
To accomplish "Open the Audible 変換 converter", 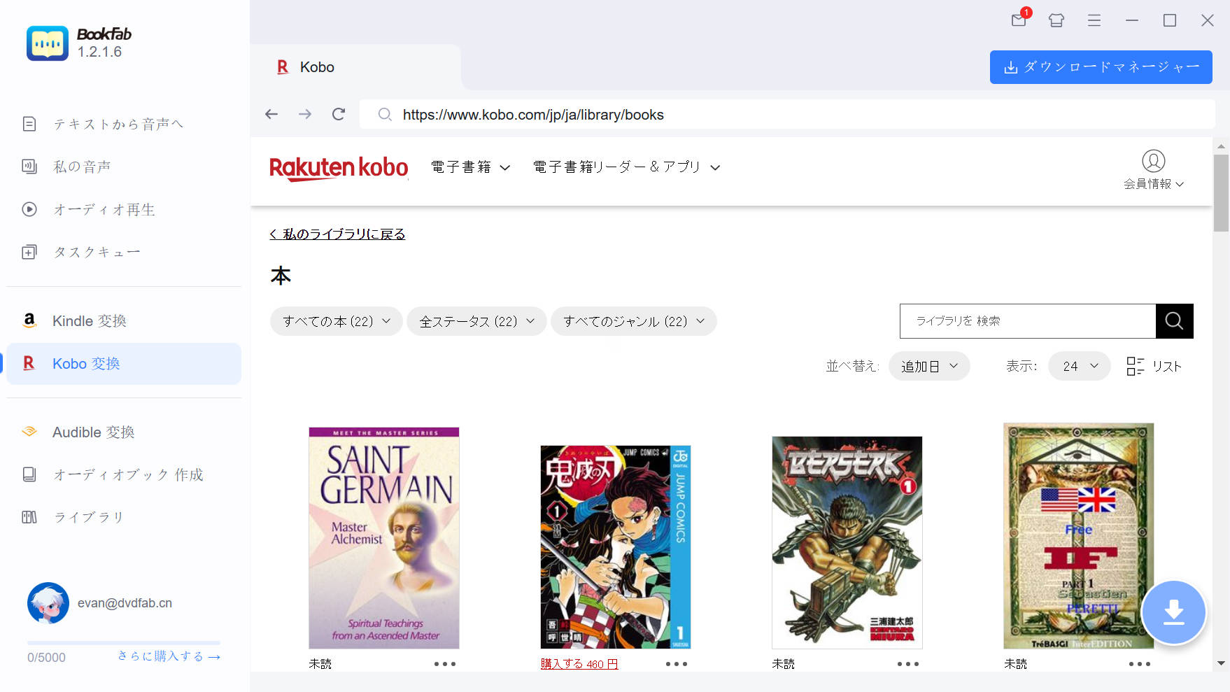I will click(x=93, y=432).
